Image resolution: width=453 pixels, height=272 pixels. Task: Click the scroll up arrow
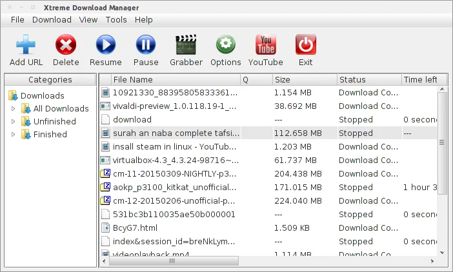tap(442, 89)
